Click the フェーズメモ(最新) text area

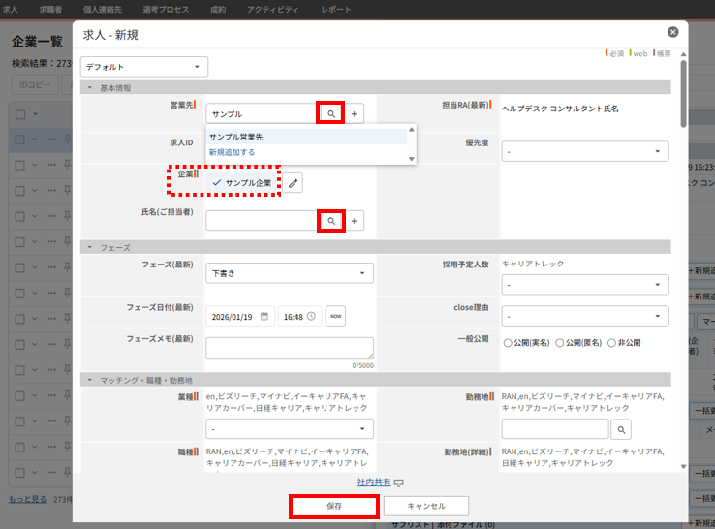(289, 348)
